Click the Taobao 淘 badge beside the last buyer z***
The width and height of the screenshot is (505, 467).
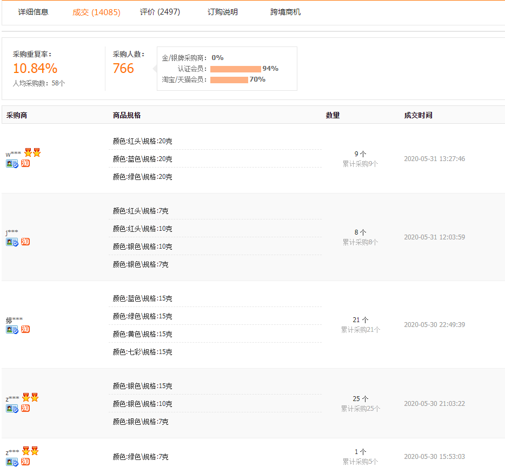click(x=25, y=462)
